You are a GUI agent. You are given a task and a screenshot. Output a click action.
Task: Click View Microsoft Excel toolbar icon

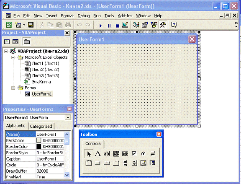pyautogui.click(x=9, y=25)
